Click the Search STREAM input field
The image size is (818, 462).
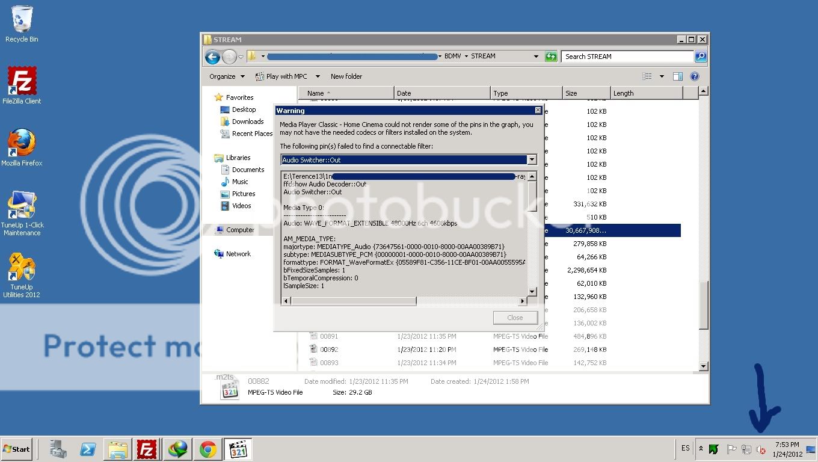(627, 57)
